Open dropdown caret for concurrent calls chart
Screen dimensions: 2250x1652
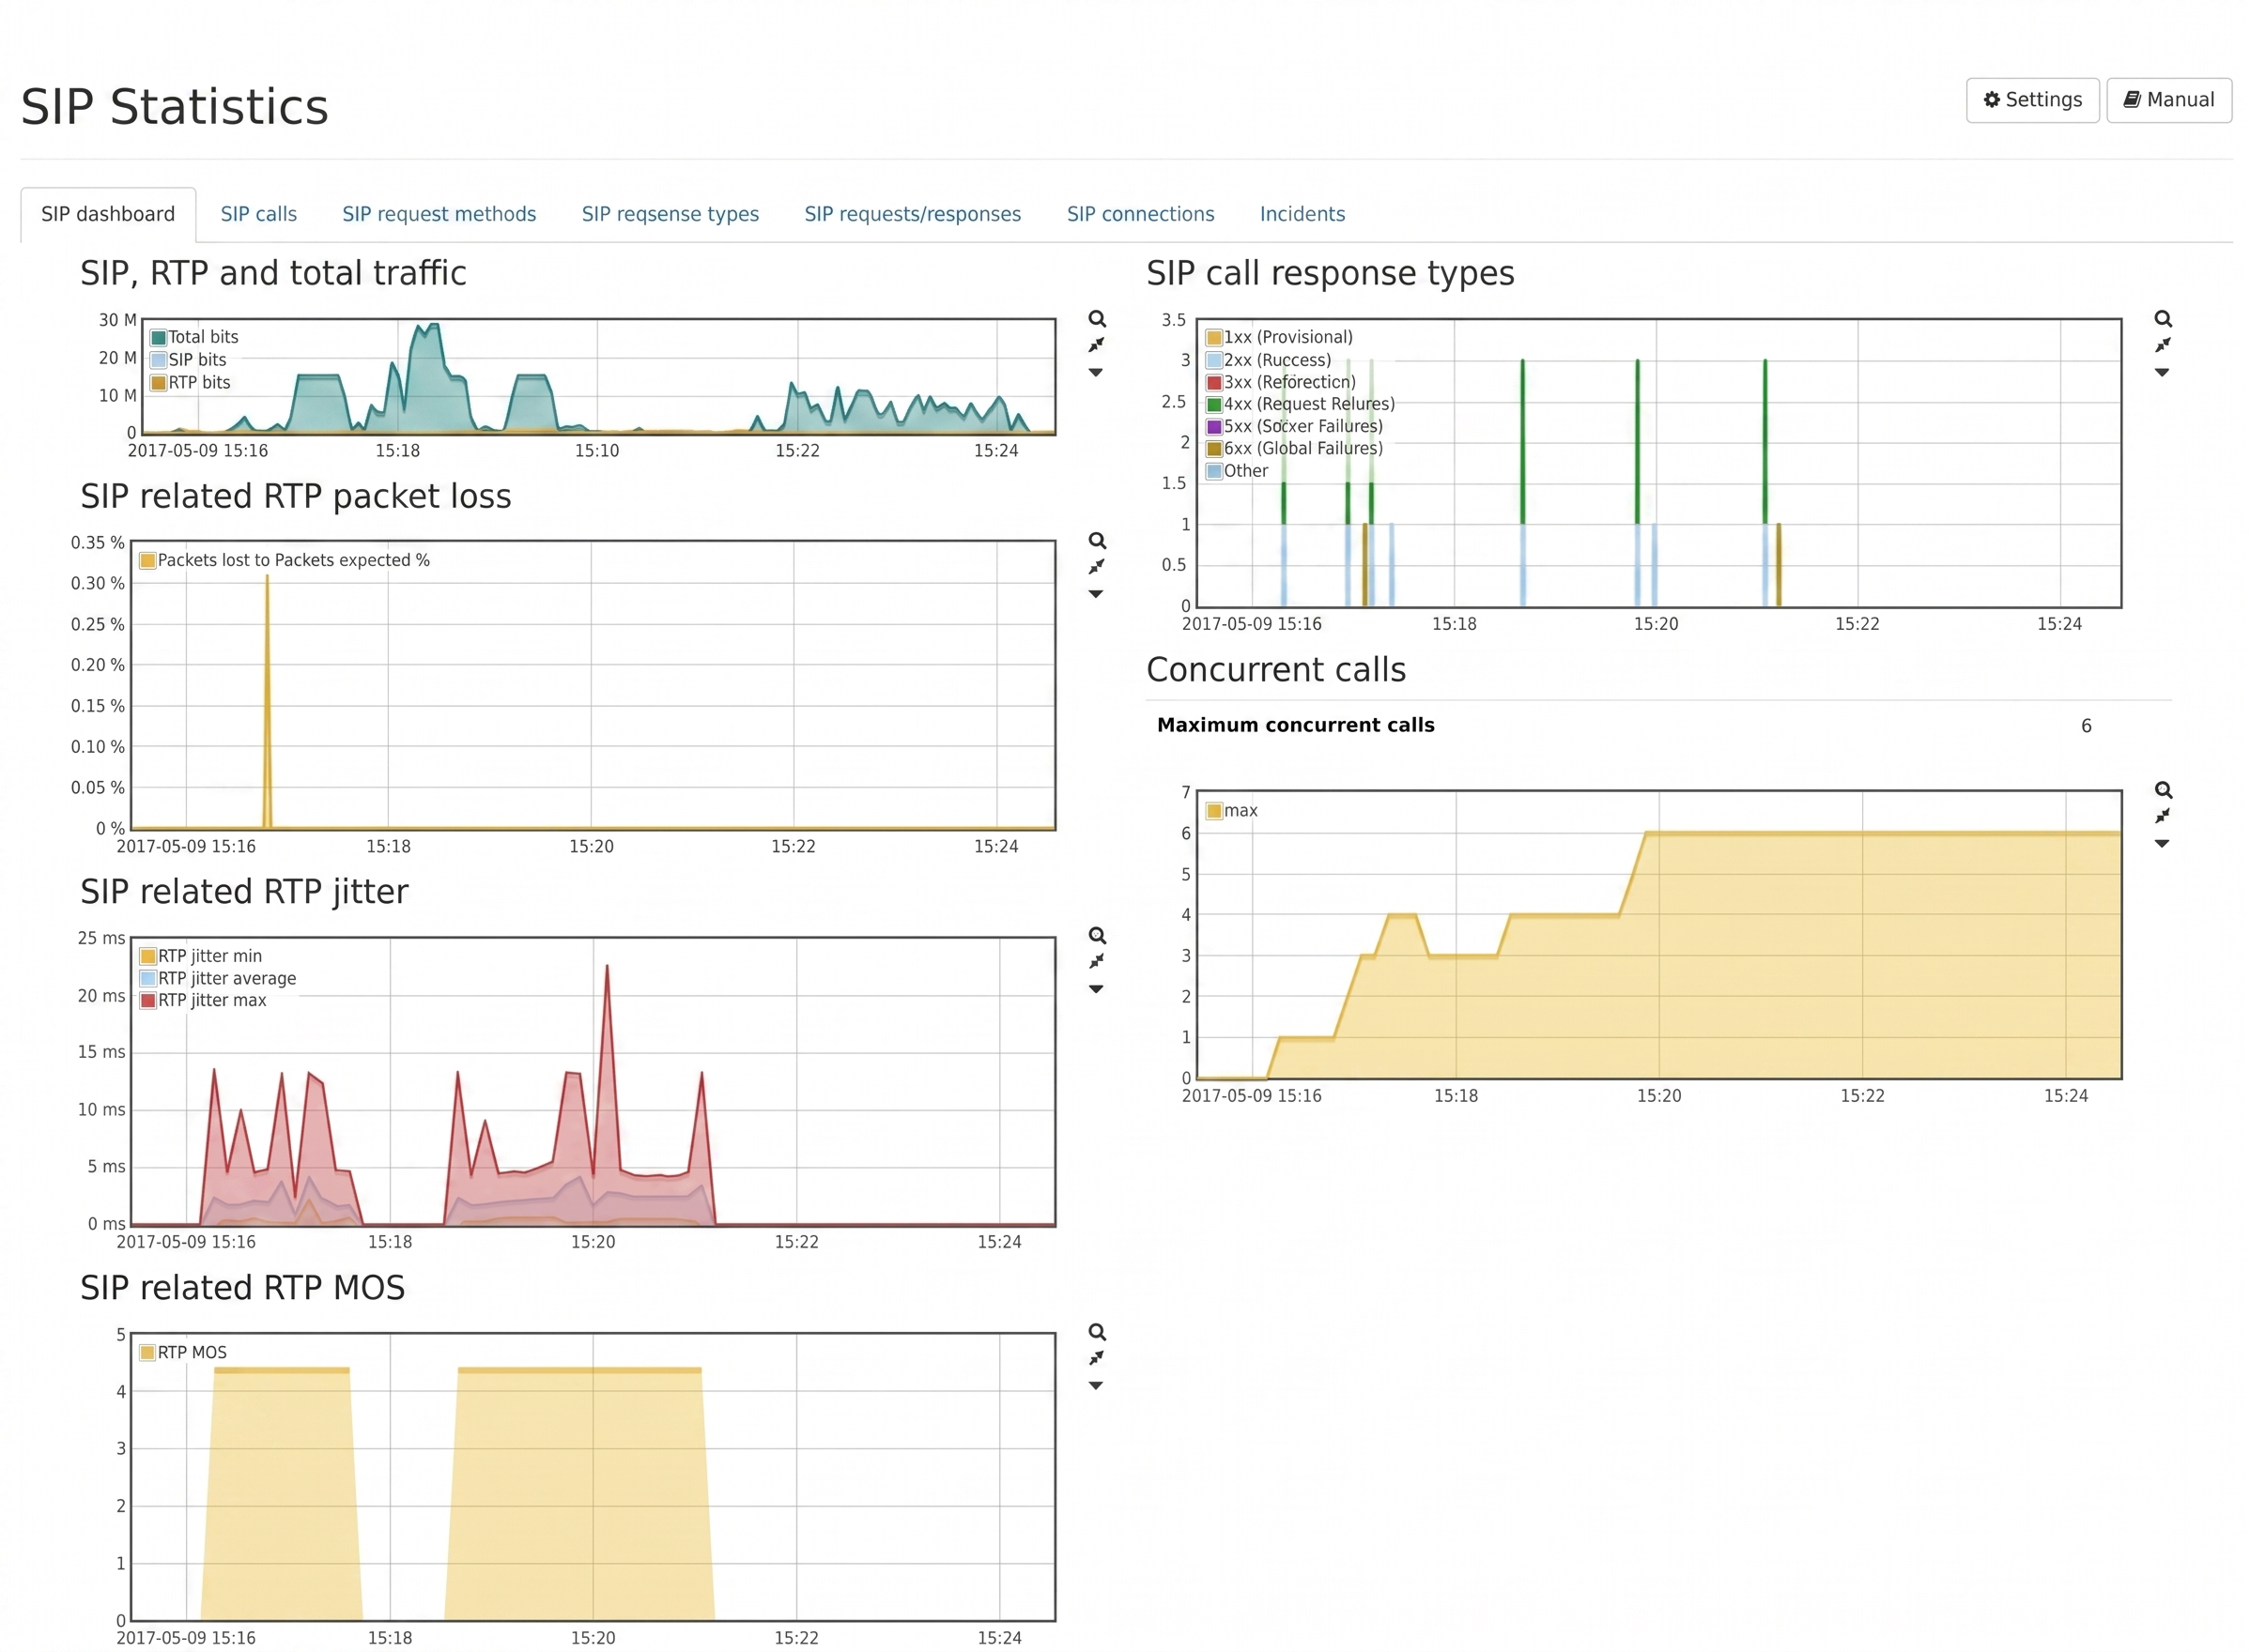[2161, 843]
